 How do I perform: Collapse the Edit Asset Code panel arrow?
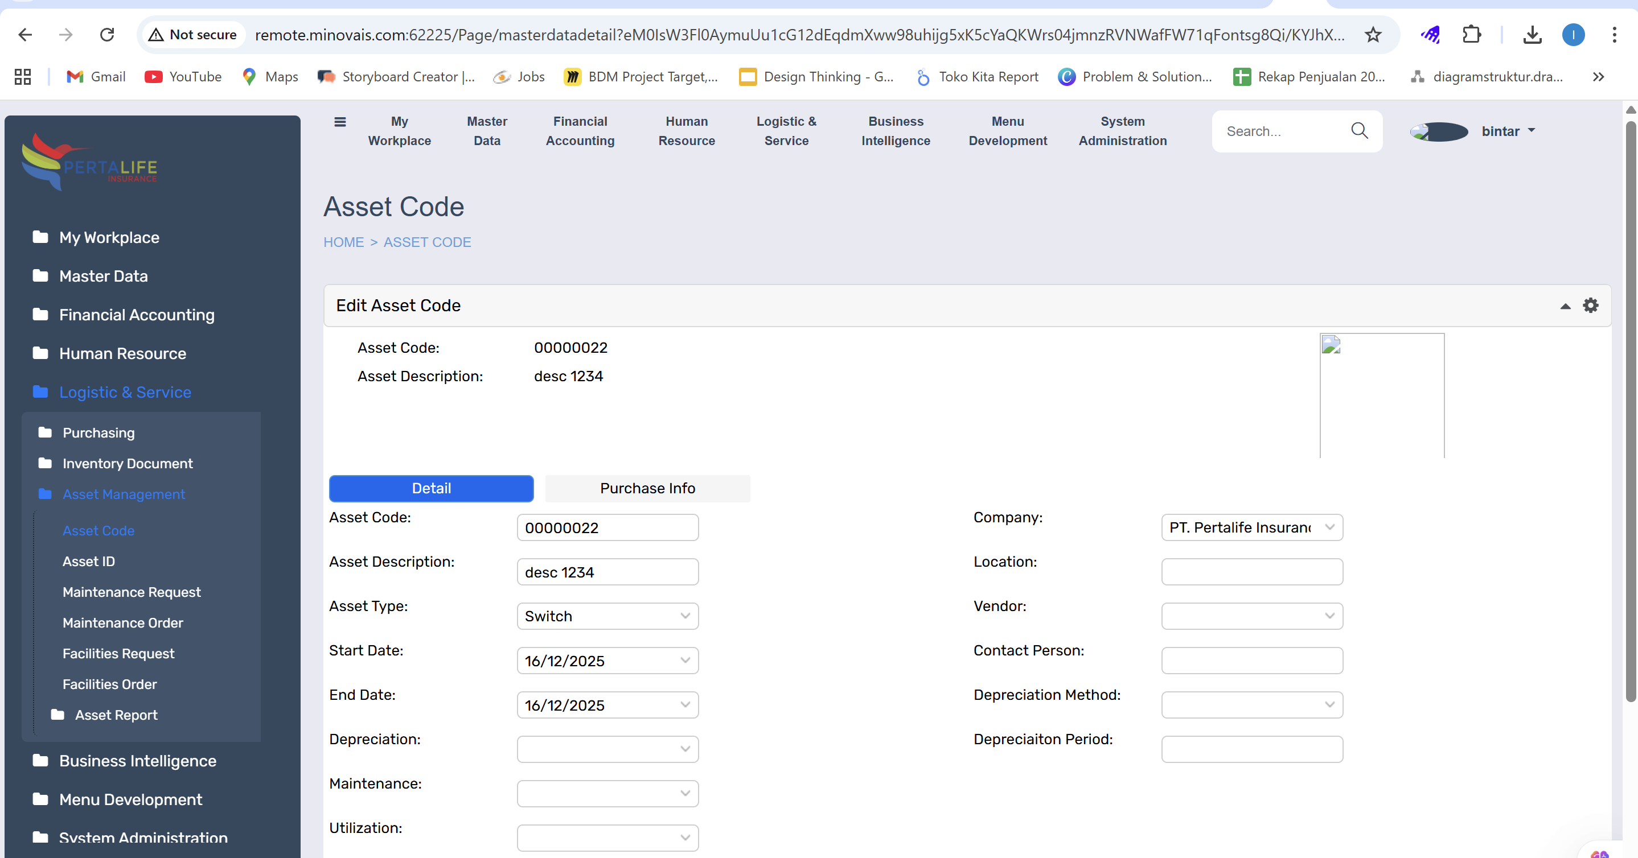[x=1565, y=306]
